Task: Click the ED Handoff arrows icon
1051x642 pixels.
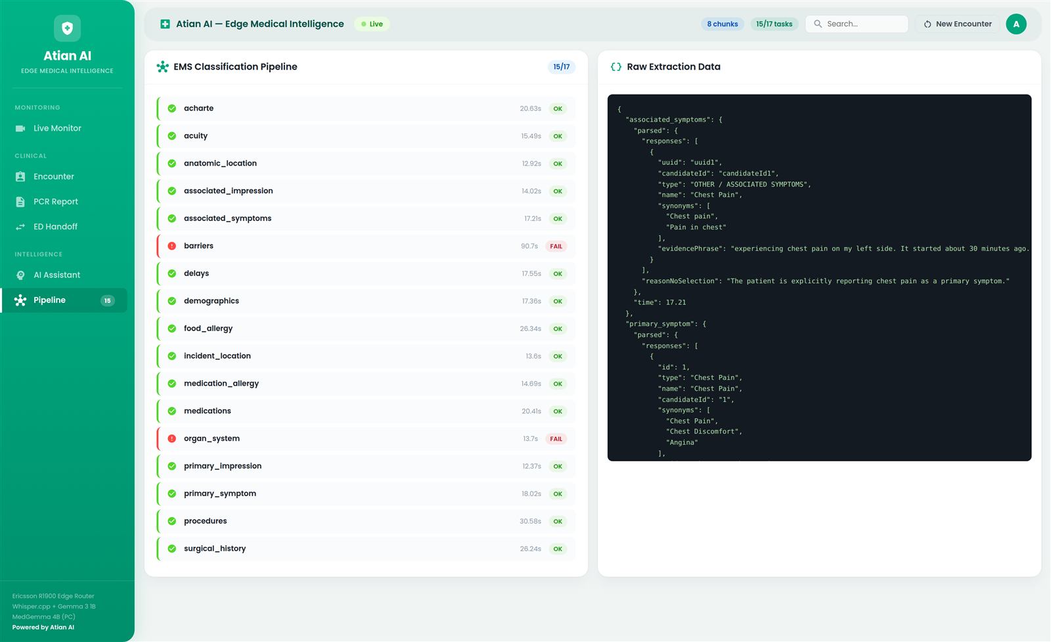Action: [x=20, y=227]
